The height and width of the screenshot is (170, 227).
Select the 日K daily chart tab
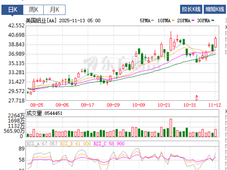(x=12, y=10)
